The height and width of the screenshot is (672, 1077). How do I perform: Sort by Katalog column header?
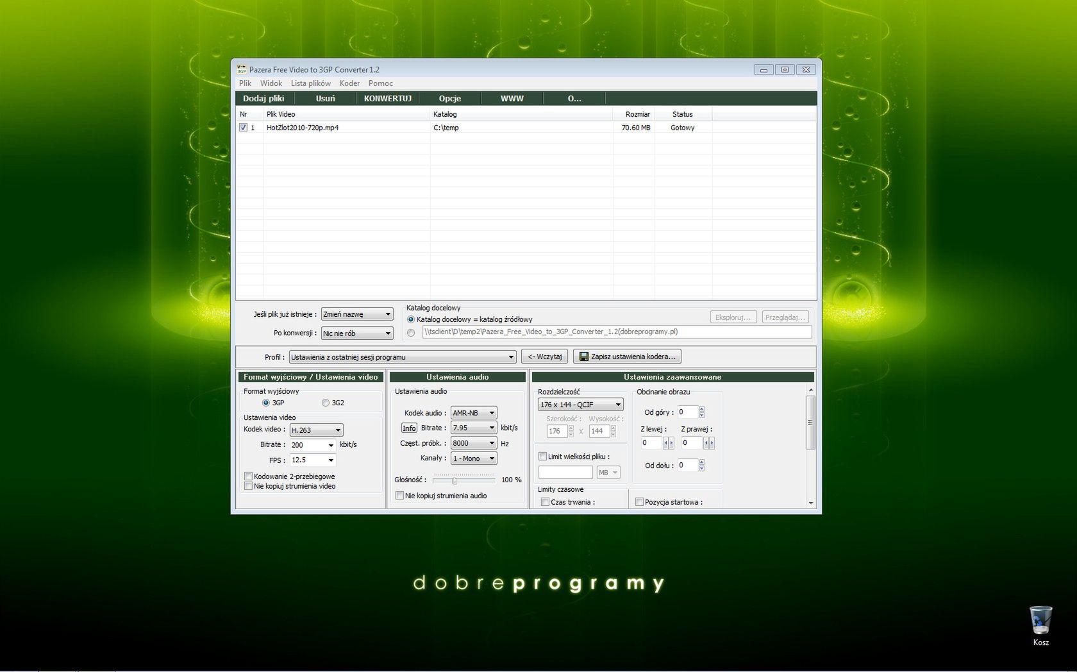pyautogui.click(x=521, y=114)
